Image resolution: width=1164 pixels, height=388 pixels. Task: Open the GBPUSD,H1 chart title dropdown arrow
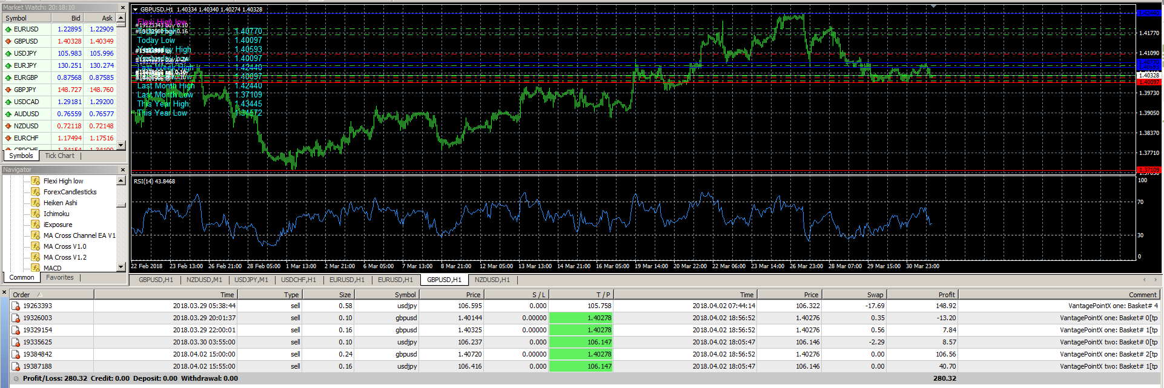(x=136, y=10)
